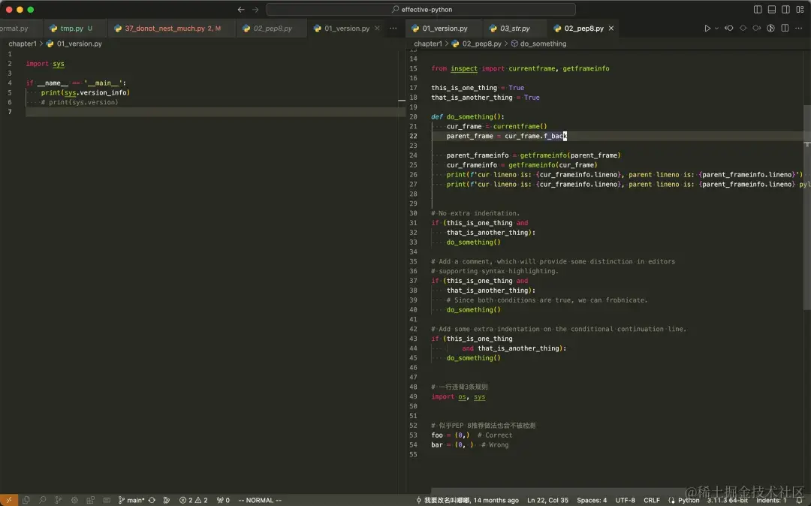Click '-- NORMAL --' vim mode indicator
The width and height of the screenshot is (811, 506).
click(x=260, y=500)
